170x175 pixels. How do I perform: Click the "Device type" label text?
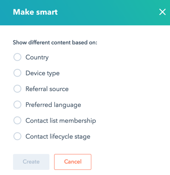[x=42, y=73]
